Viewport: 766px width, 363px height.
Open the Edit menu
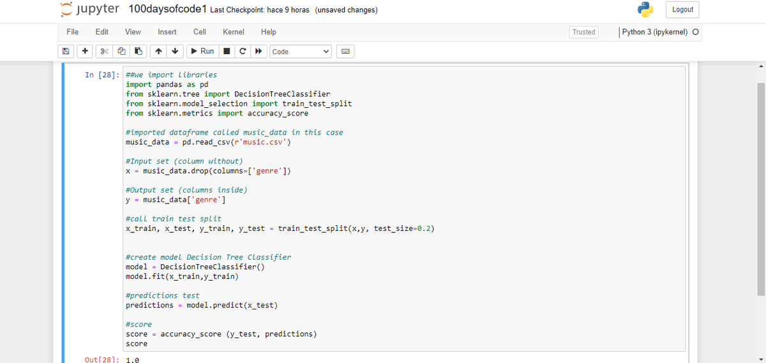click(101, 32)
